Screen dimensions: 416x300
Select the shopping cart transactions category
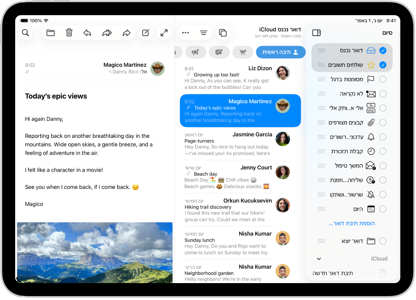pyautogui.click(x=243, y=52)
